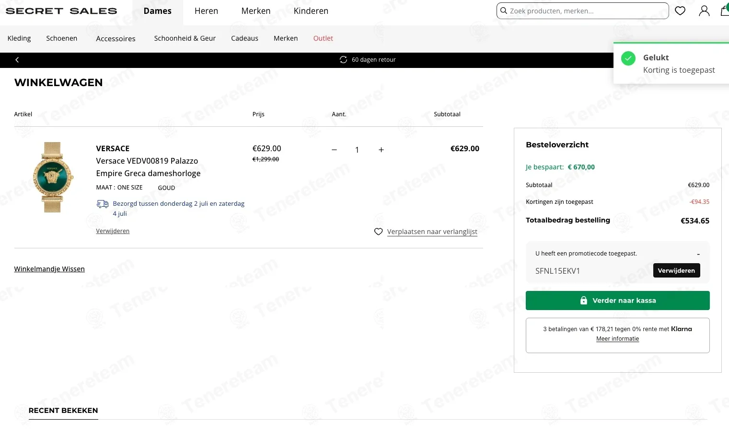Screen dimensions: 729x434
Task: Decrease quantity with the minus button
Action: (334, 150)
